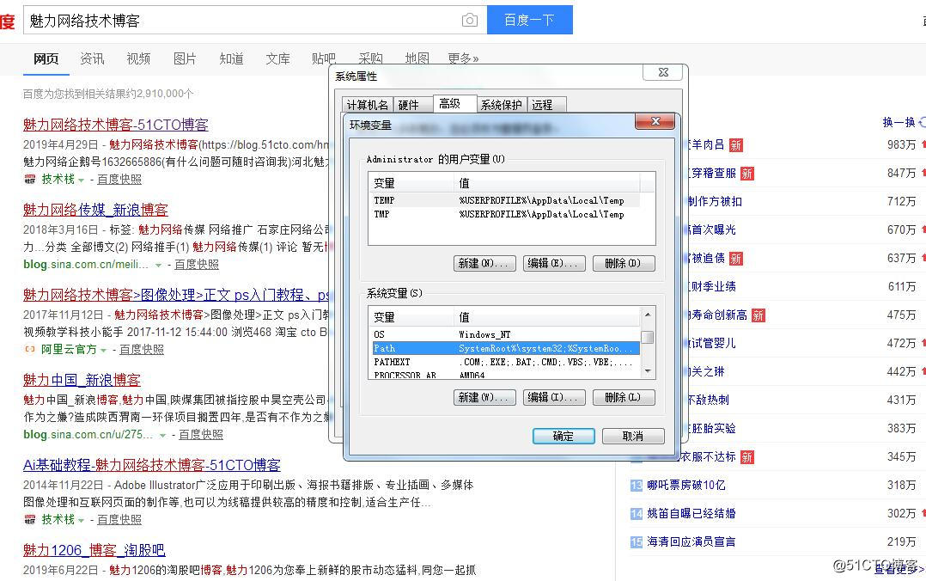
Task: Click the rank 13 badge icon
Action: (x=636, y=486)
